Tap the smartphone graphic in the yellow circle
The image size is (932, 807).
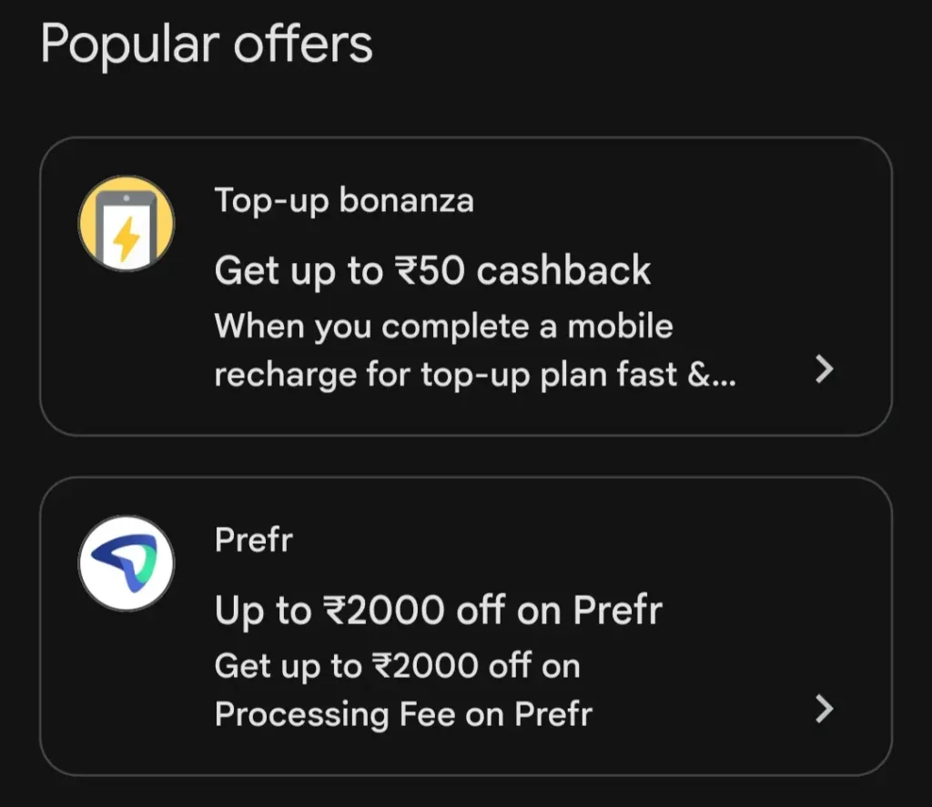click(127, 221)
